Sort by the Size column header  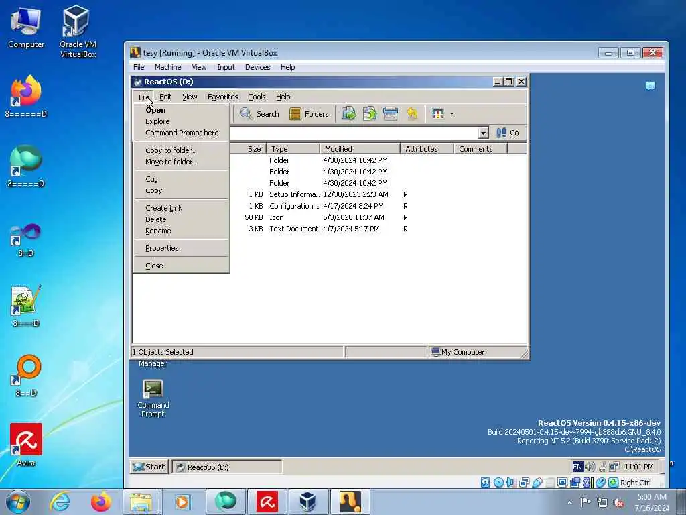tap(248, 149)
